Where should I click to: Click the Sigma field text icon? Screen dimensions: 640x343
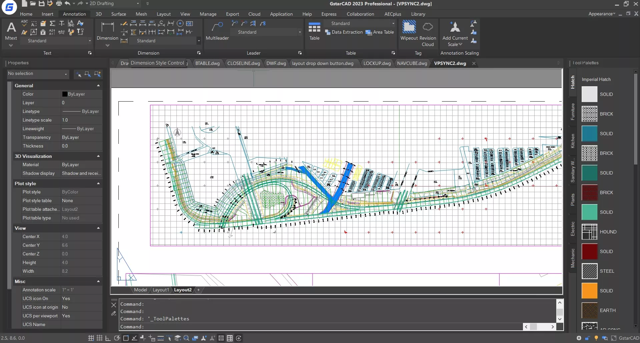coord(52,23)
